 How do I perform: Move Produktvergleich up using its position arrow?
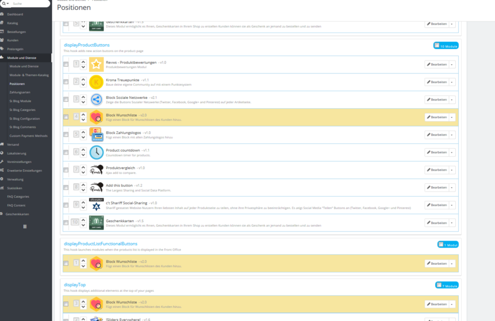click(83, 167)
